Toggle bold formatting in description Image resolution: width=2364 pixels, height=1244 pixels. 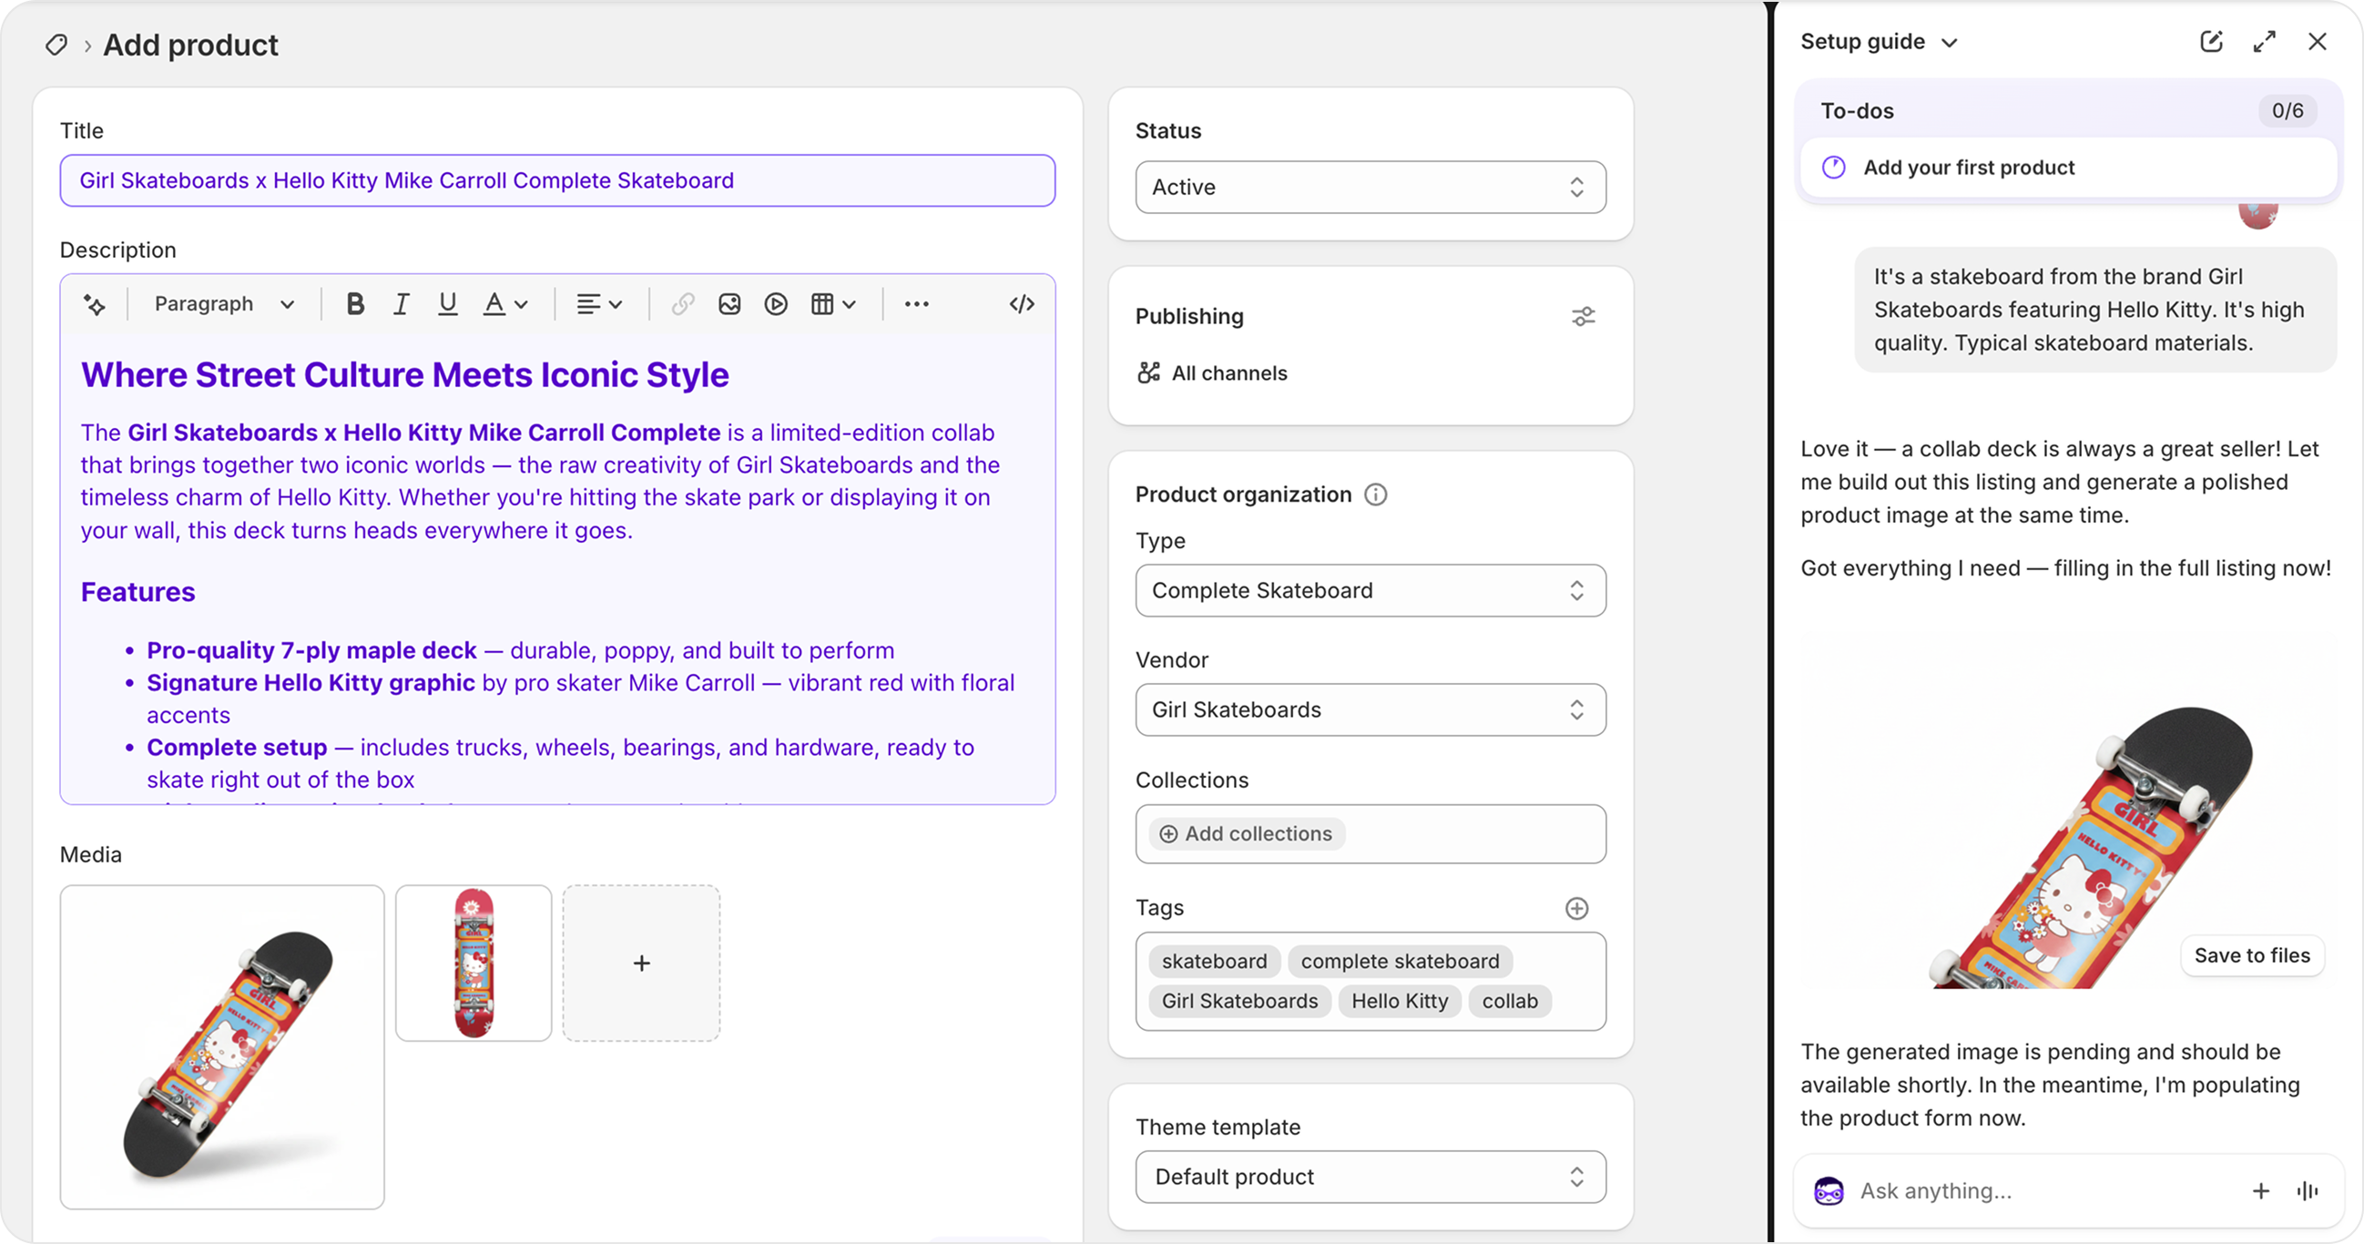[x=355, y=304]
